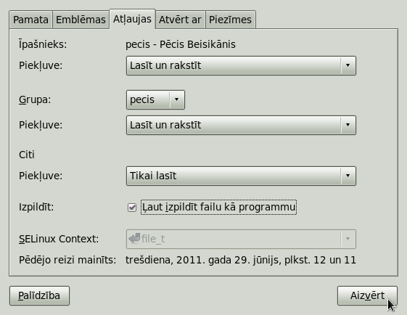This screenshot has height=315, width=407.
Task: Click the arrow on owner Piekļuve combo box
Action: click(348, 66)
